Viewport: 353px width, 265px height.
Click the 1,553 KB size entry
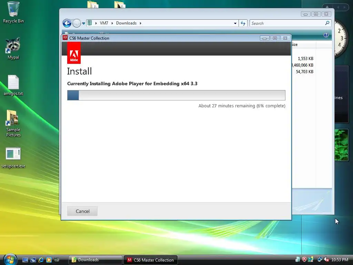coord(305,59)
